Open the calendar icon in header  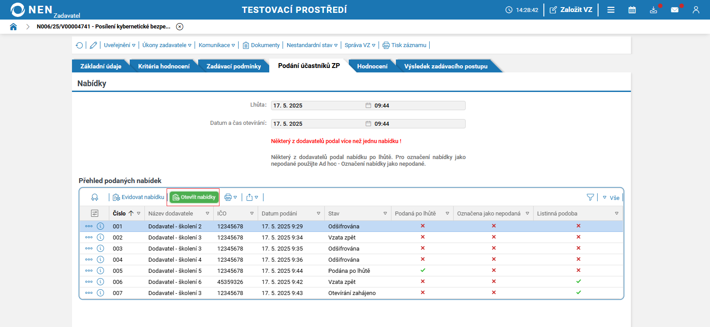click(632, 10)
